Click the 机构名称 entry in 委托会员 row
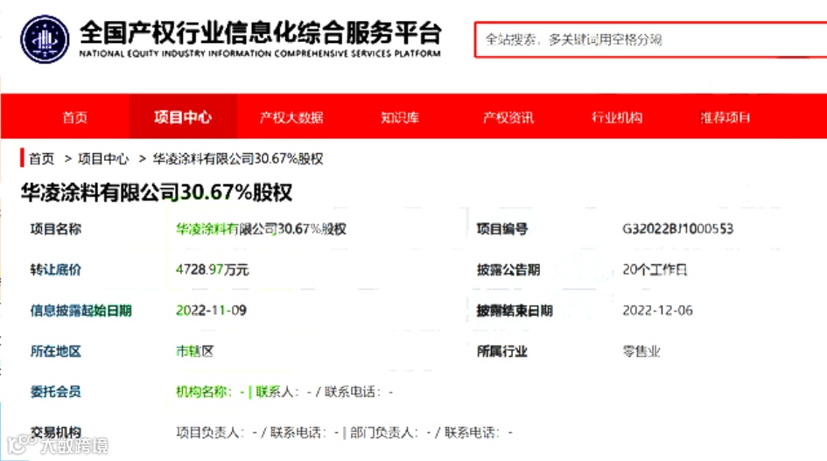 point(210,392)
